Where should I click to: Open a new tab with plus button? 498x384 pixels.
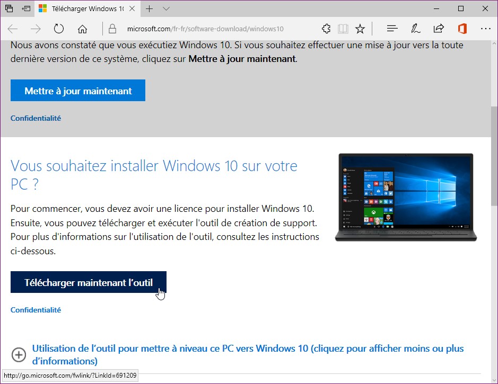pyautogui.click(x=149, y=8)
